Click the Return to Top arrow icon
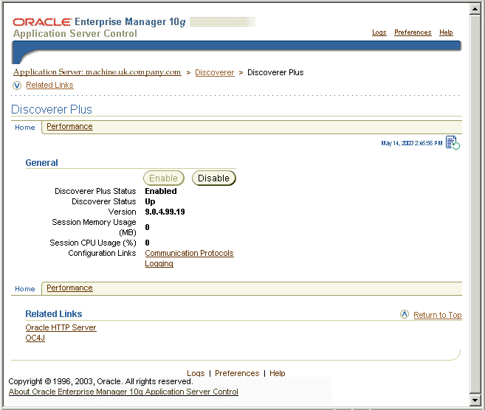 click(x=405, y=314)
